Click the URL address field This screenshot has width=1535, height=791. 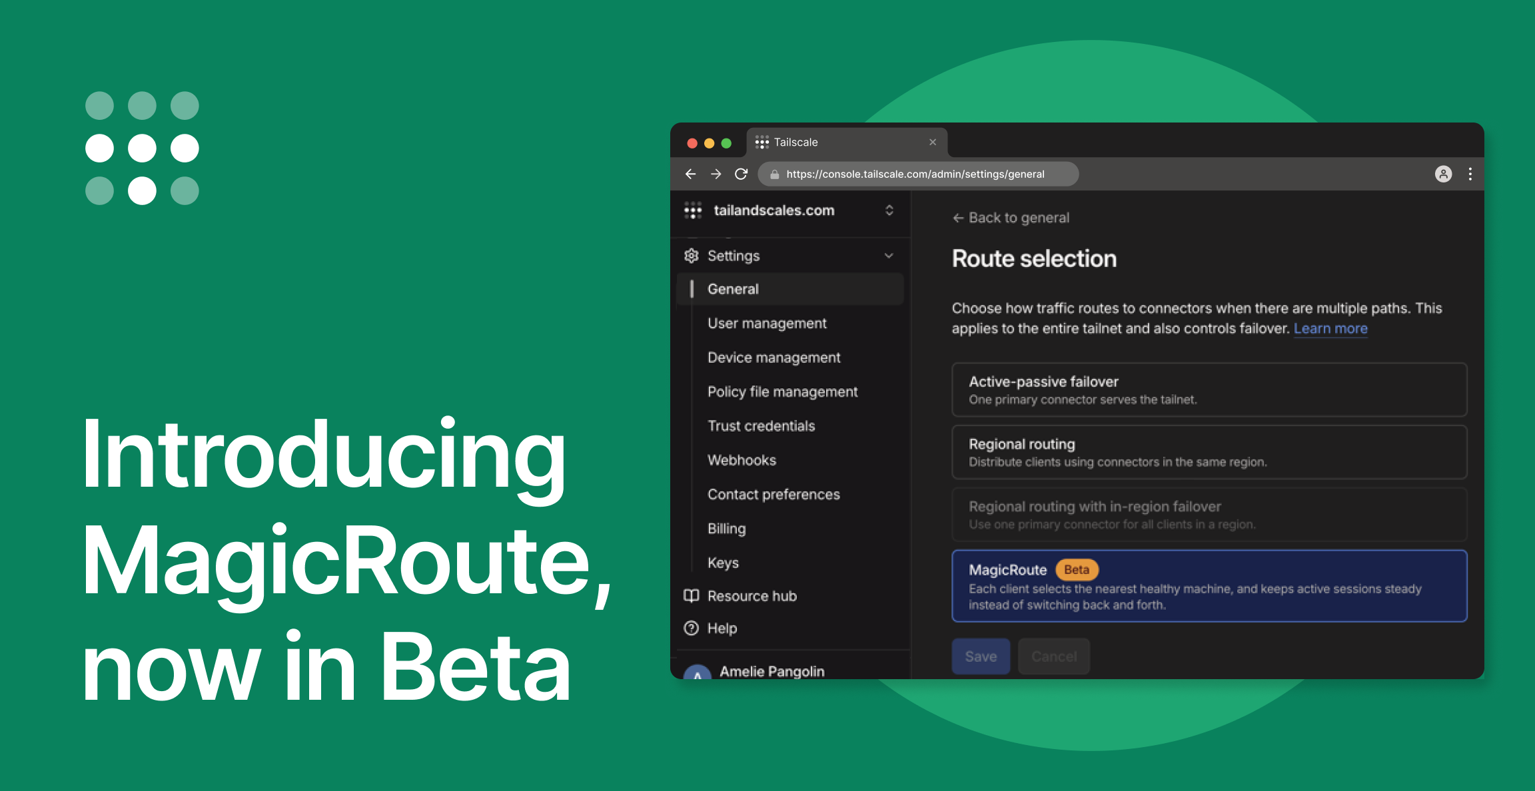(x=918, y=174)
